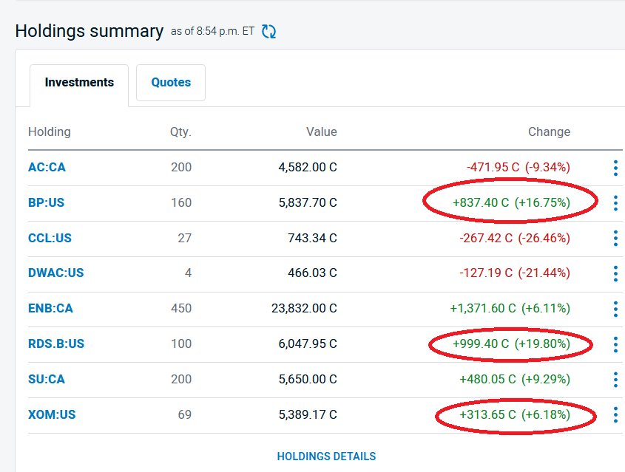Open the BP:US holding link
This screenshot has height=472, width=625.
pos(46,202)
